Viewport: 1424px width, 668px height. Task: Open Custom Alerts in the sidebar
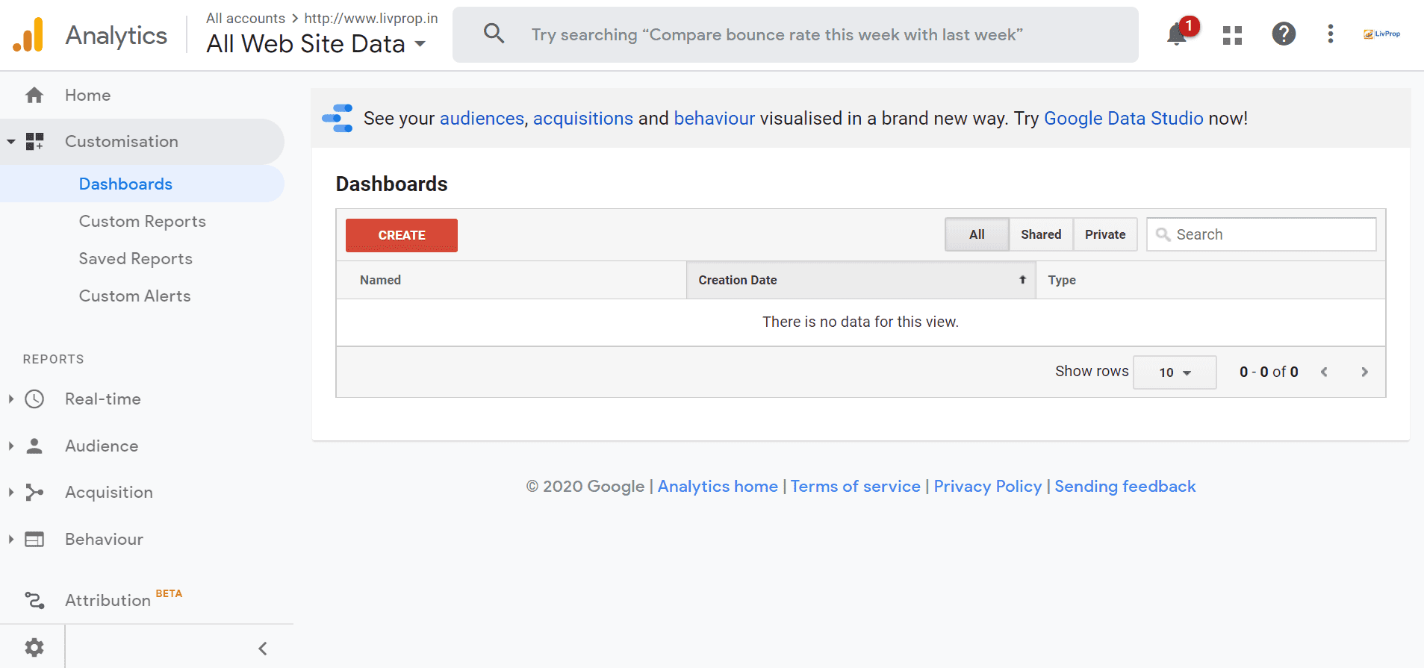(134, 296)
